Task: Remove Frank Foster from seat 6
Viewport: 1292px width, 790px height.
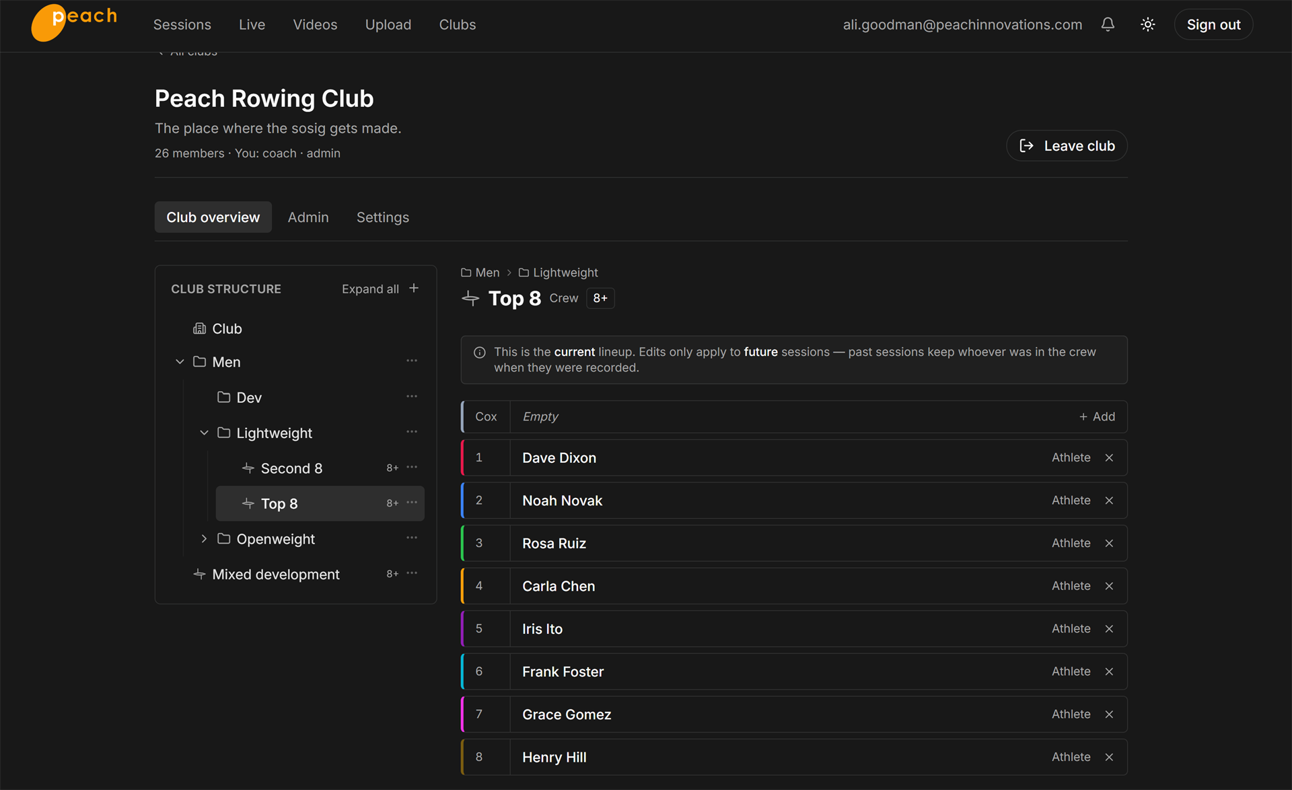Action: tap(1109, 672)
